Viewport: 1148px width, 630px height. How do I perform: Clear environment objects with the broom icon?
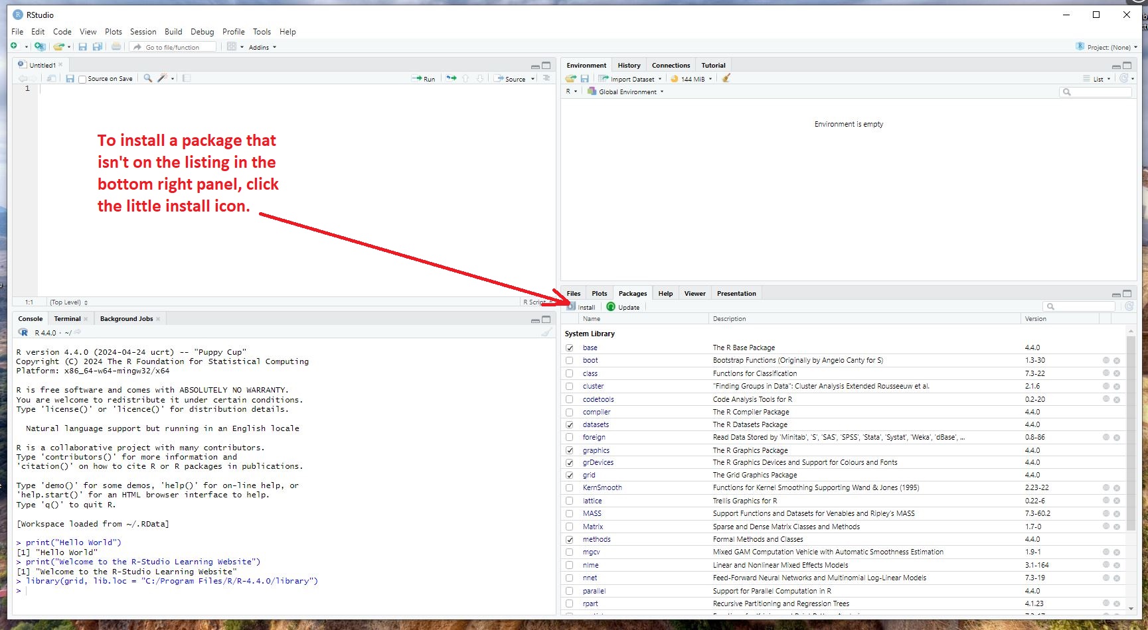[x=726, y=78]
